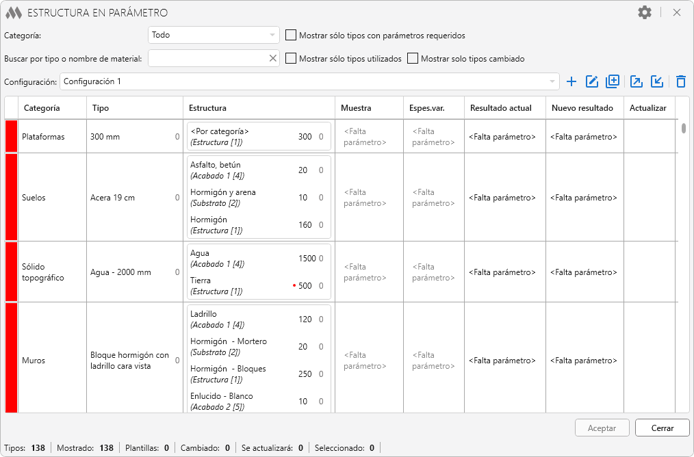
Task: Focus the material name search field
Action: click(x=207, y=59)
